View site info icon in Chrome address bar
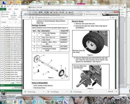 click(x=36, y=18)
